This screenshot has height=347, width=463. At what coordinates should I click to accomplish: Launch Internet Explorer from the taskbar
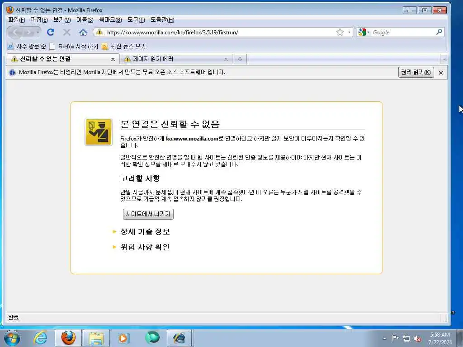[40, 338]
